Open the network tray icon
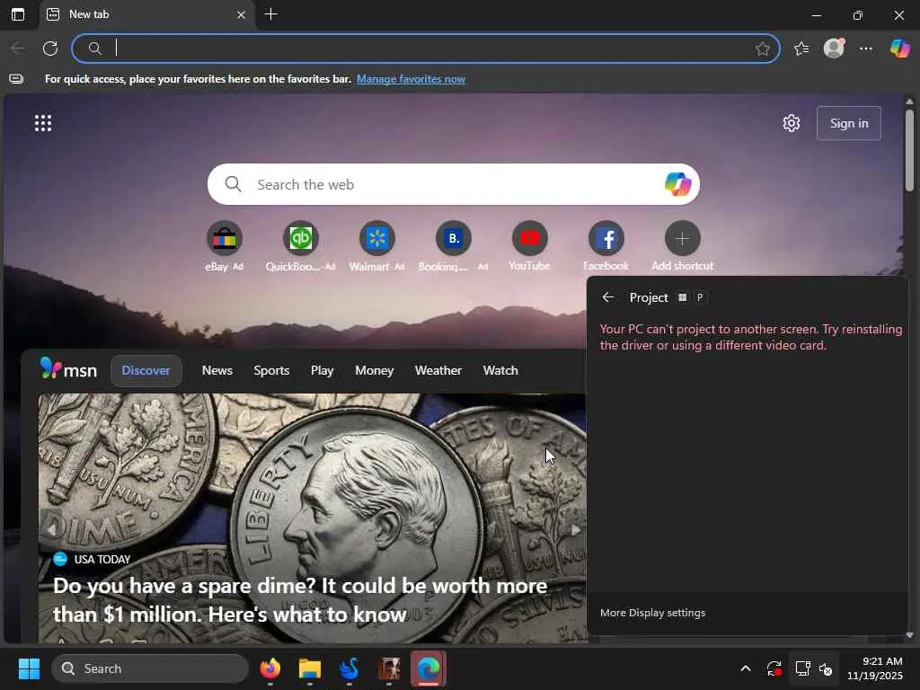This screenshot has height=690, width=920. pos(802,668)
